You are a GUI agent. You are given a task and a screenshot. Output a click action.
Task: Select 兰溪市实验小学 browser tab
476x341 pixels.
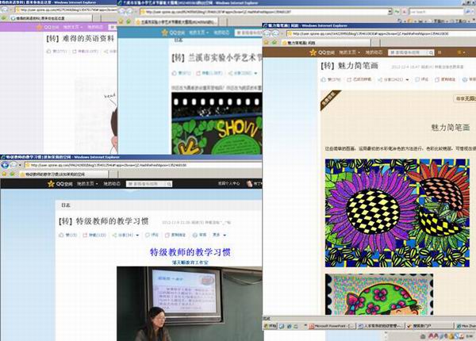pos(176,22)
